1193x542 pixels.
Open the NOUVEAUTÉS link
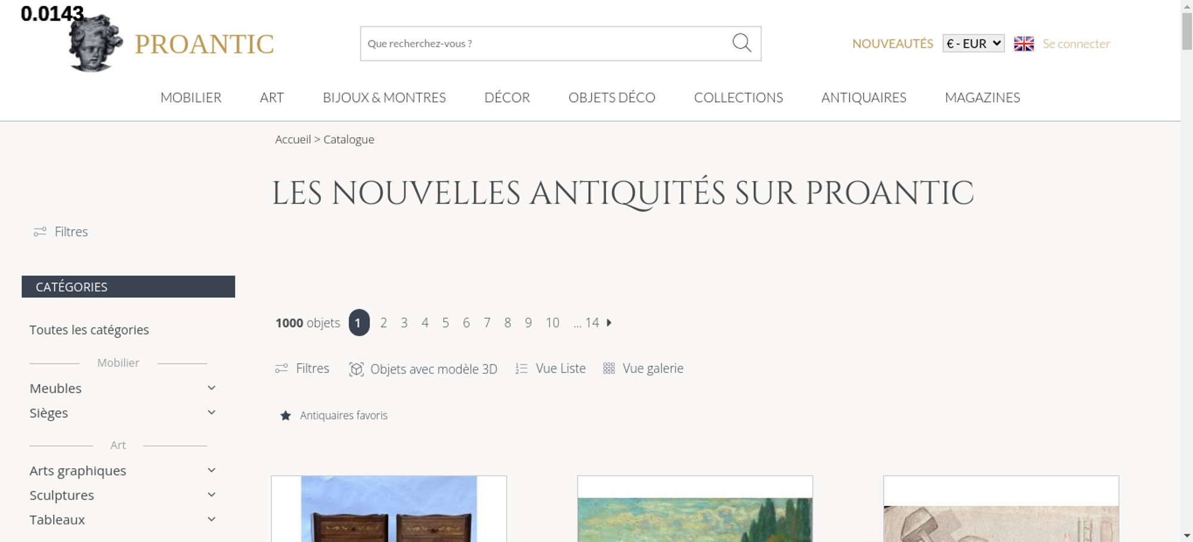[892, 44]
